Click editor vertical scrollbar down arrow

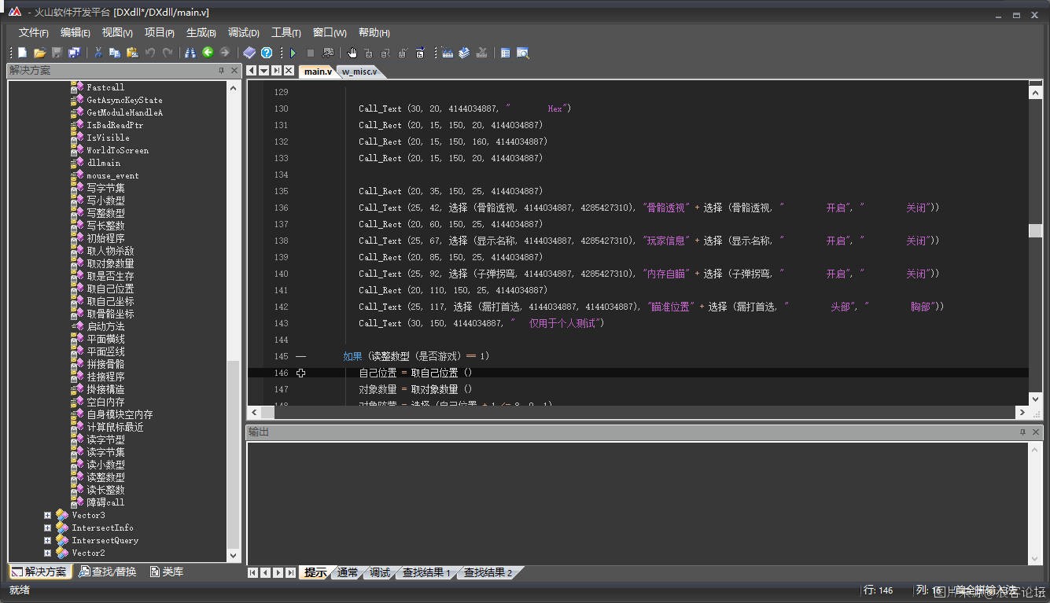(1035, 398)
